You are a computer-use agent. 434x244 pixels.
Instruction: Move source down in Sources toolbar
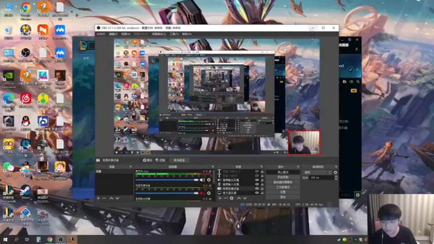pos(245,198)
